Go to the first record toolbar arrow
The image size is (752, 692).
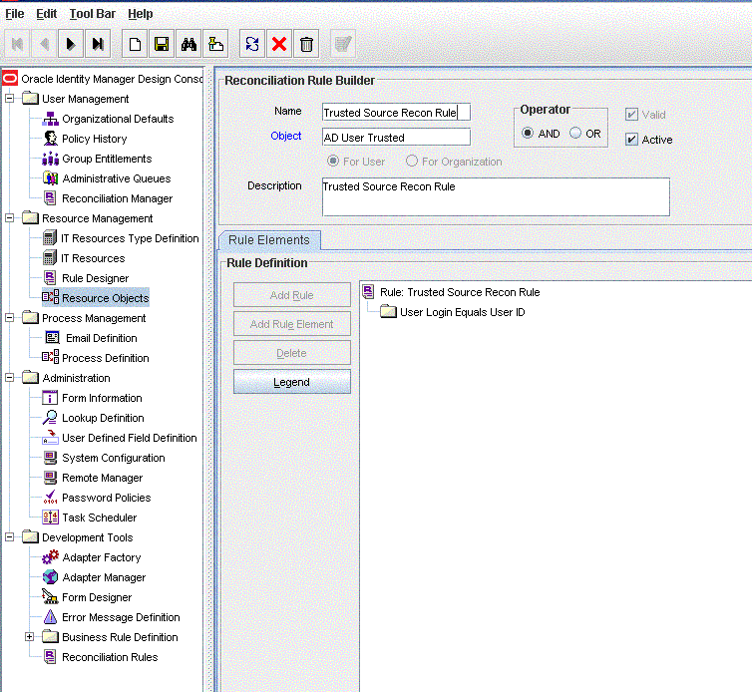click(x=18, y=44)
